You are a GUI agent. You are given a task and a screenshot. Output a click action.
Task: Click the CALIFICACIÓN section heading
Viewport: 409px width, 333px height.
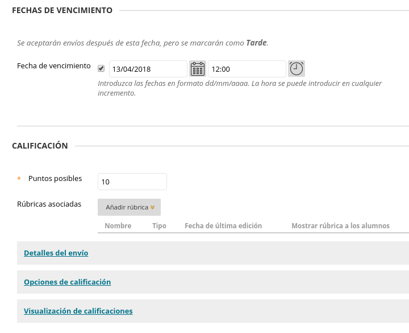40,146
